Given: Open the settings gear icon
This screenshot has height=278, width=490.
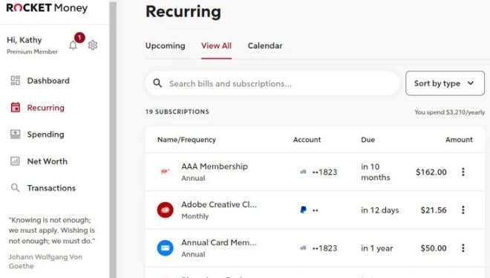Looking at the screenshot, I should [x=93, y=45].
